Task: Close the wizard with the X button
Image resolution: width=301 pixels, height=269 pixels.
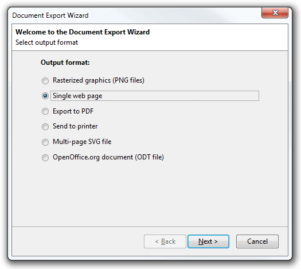Action: click(275, 13)
